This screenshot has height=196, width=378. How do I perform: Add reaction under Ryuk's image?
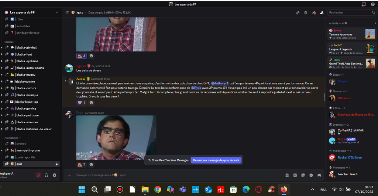tap(91, 164)
